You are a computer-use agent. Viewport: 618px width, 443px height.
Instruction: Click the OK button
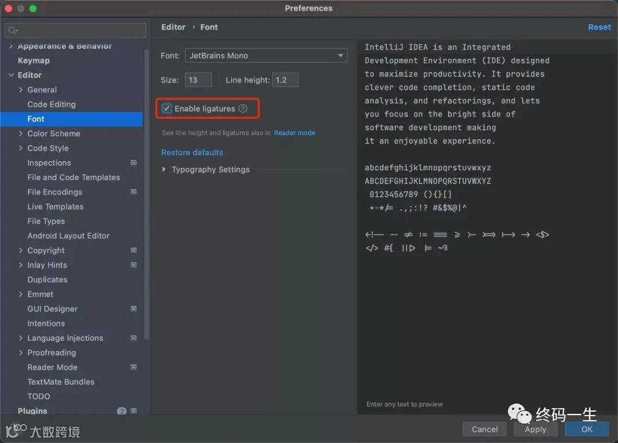pos(587,429)
